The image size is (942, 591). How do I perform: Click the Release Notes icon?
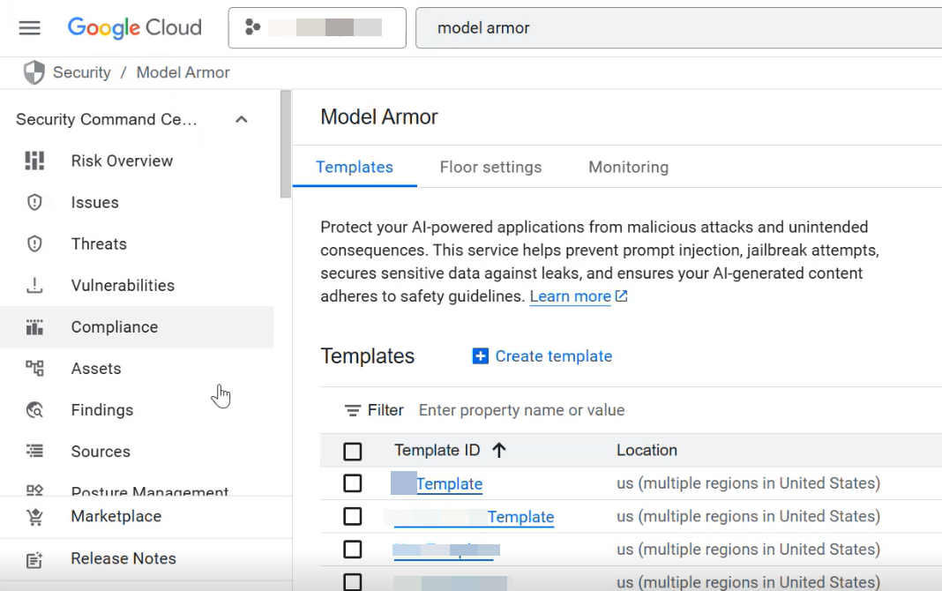(x=34, y=558)
